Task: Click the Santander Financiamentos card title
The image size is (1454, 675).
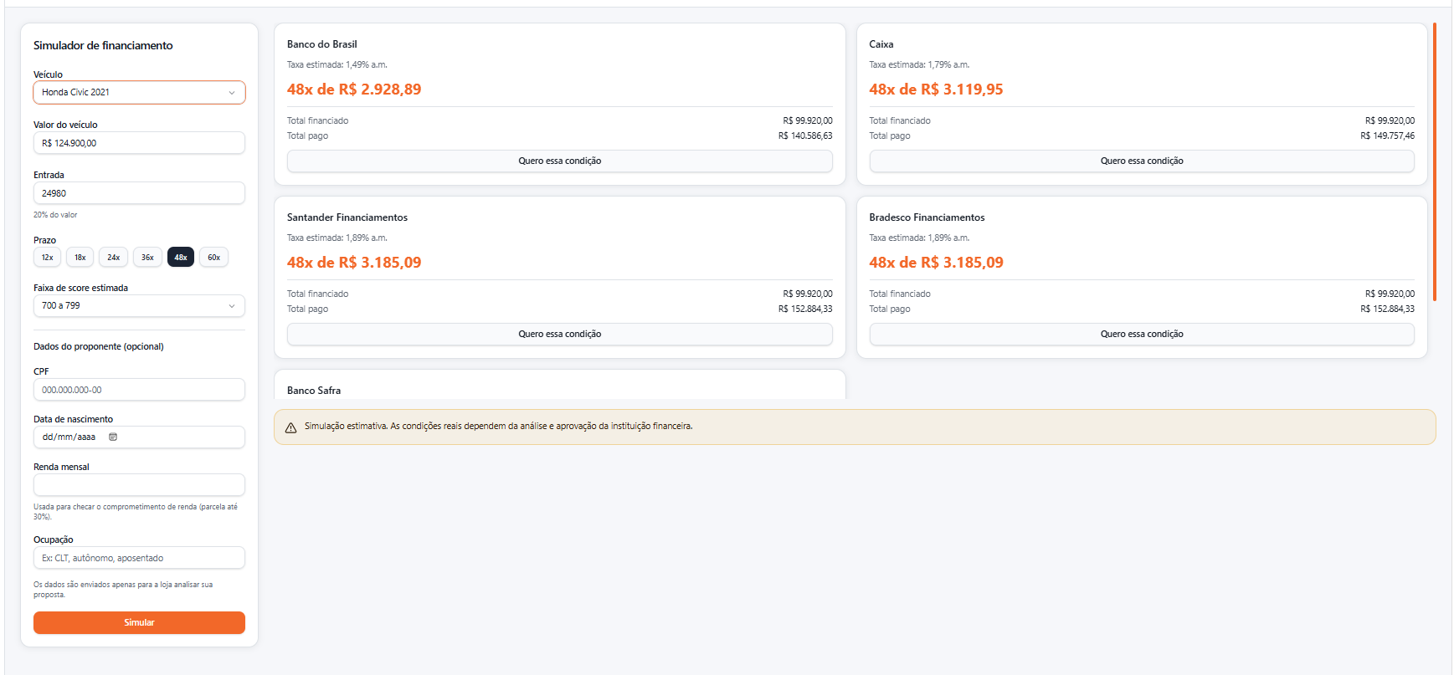Action: click(347, 217)
